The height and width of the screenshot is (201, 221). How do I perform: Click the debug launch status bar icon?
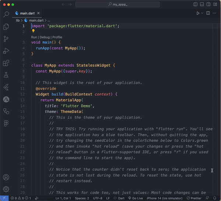point(36,198)
